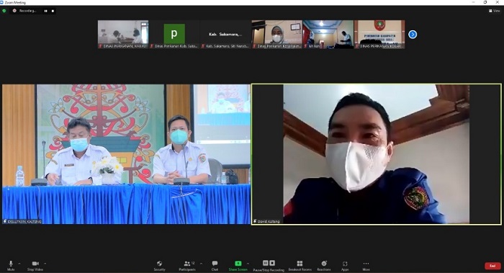This screenshot has height=273, width=504.
Task: Open the Chat panel
Action: (x=215, y=266)
